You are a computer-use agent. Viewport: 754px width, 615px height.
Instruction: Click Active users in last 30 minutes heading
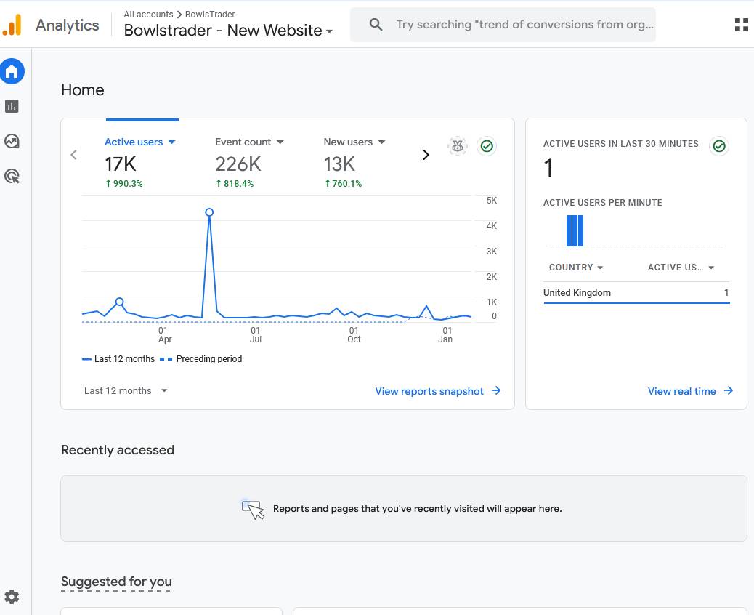click(x=620, y=144)
